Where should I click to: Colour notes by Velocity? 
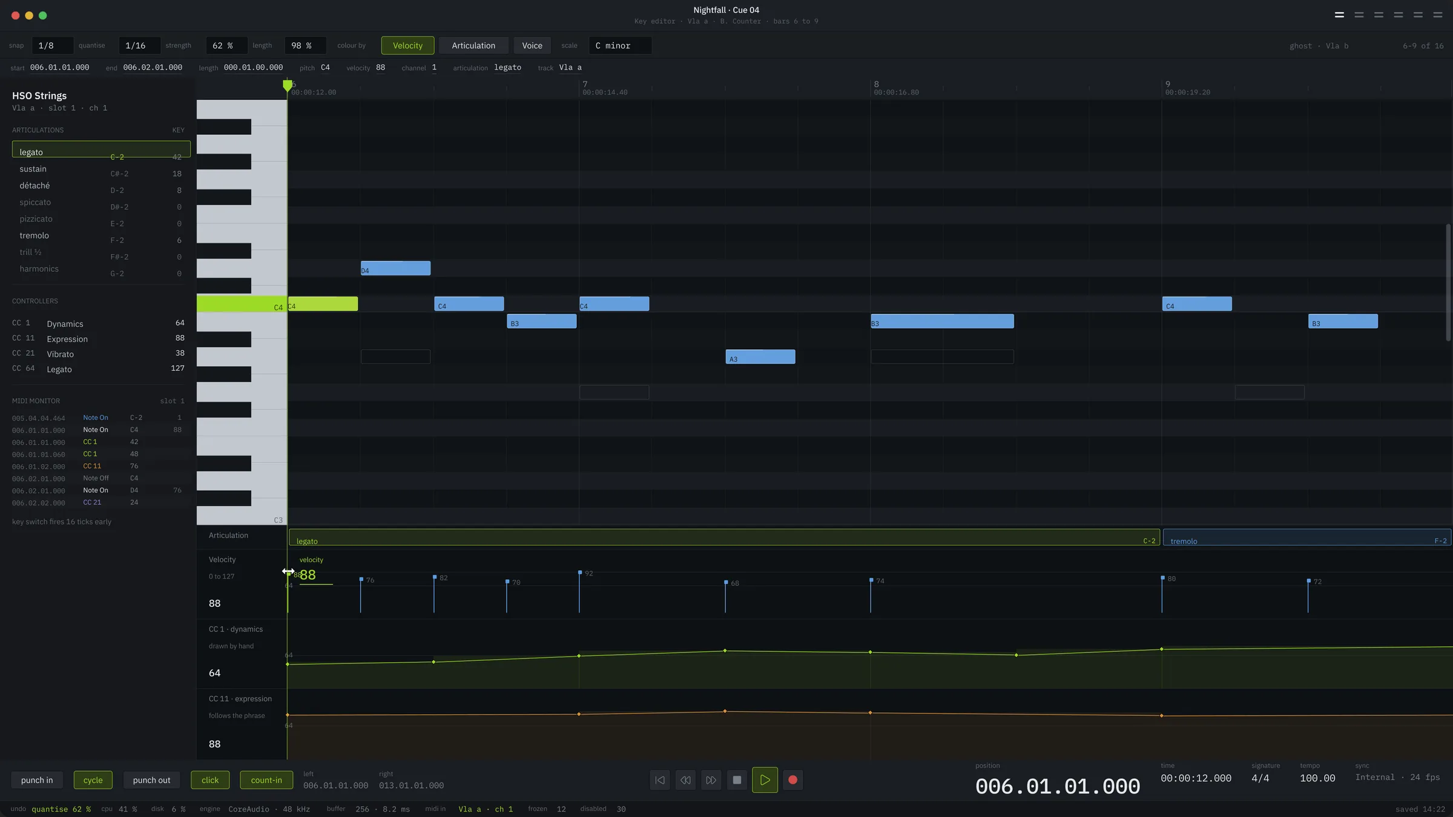[x=407, y=45]
